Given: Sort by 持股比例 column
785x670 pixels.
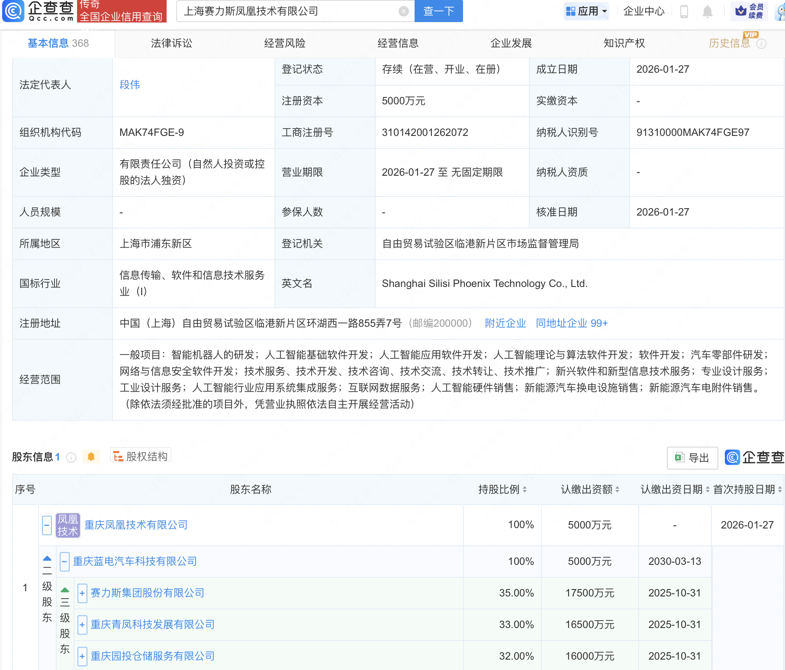Looking at the screenshot, I should (502, 490).
